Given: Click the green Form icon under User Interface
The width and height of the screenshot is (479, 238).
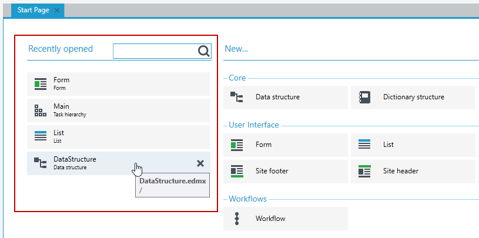Looking at the screenshot, I should [237, 145].
